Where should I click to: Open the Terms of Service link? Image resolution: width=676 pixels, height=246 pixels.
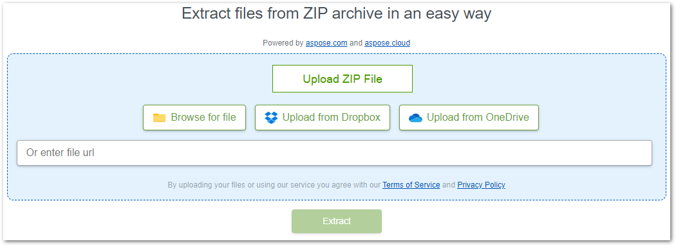411,185
